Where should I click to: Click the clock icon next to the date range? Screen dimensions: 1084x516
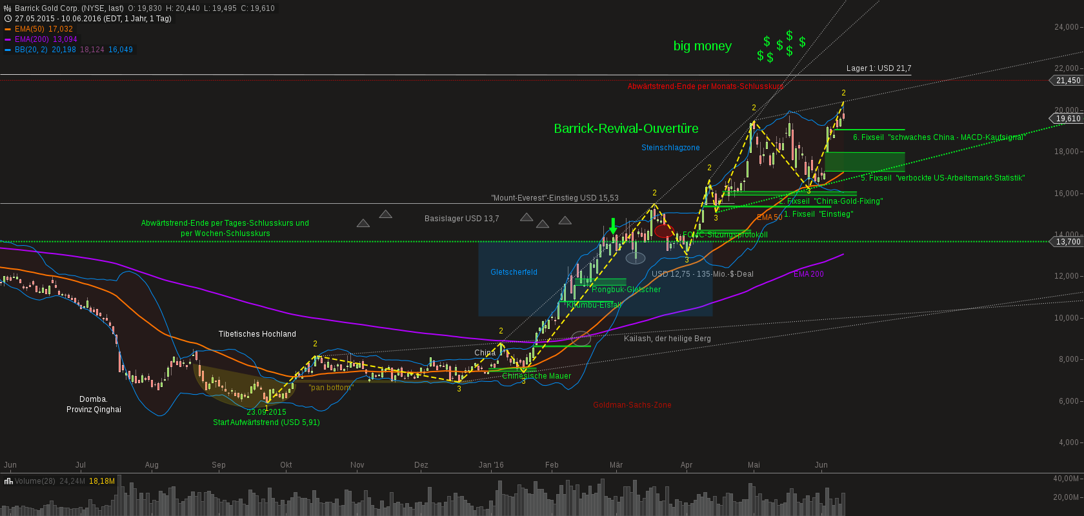point(8,19)
